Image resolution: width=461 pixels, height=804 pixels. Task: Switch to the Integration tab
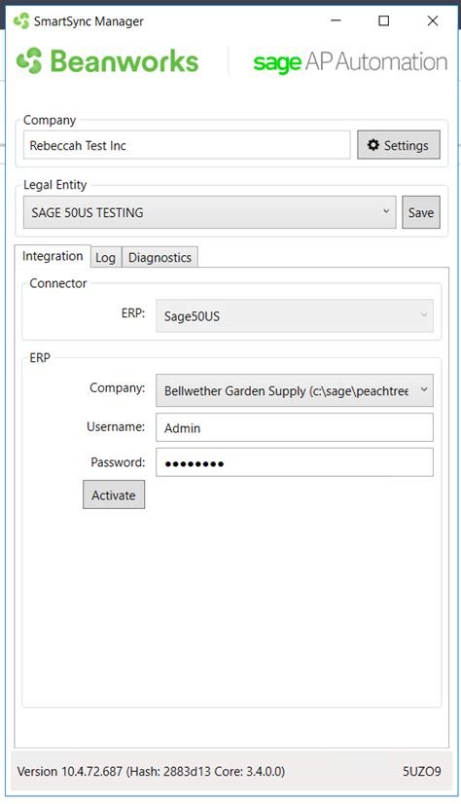(x=53, y=256)
